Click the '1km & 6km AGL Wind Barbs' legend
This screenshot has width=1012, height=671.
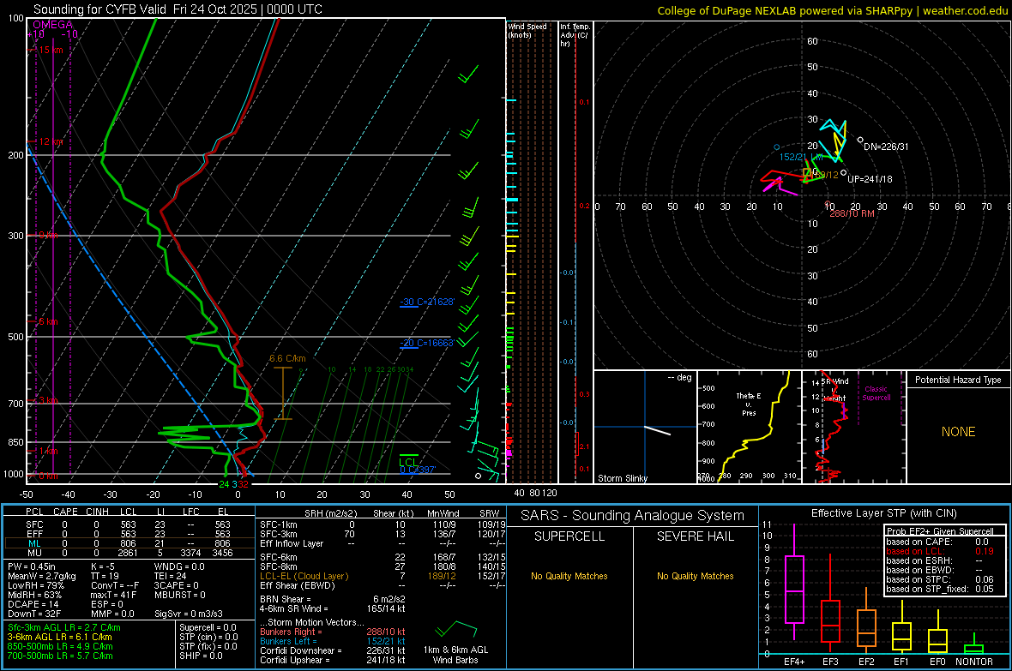click(455, 655)
